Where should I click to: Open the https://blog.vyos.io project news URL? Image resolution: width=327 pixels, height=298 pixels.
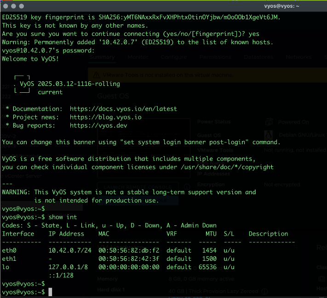(x=105, y=117)
